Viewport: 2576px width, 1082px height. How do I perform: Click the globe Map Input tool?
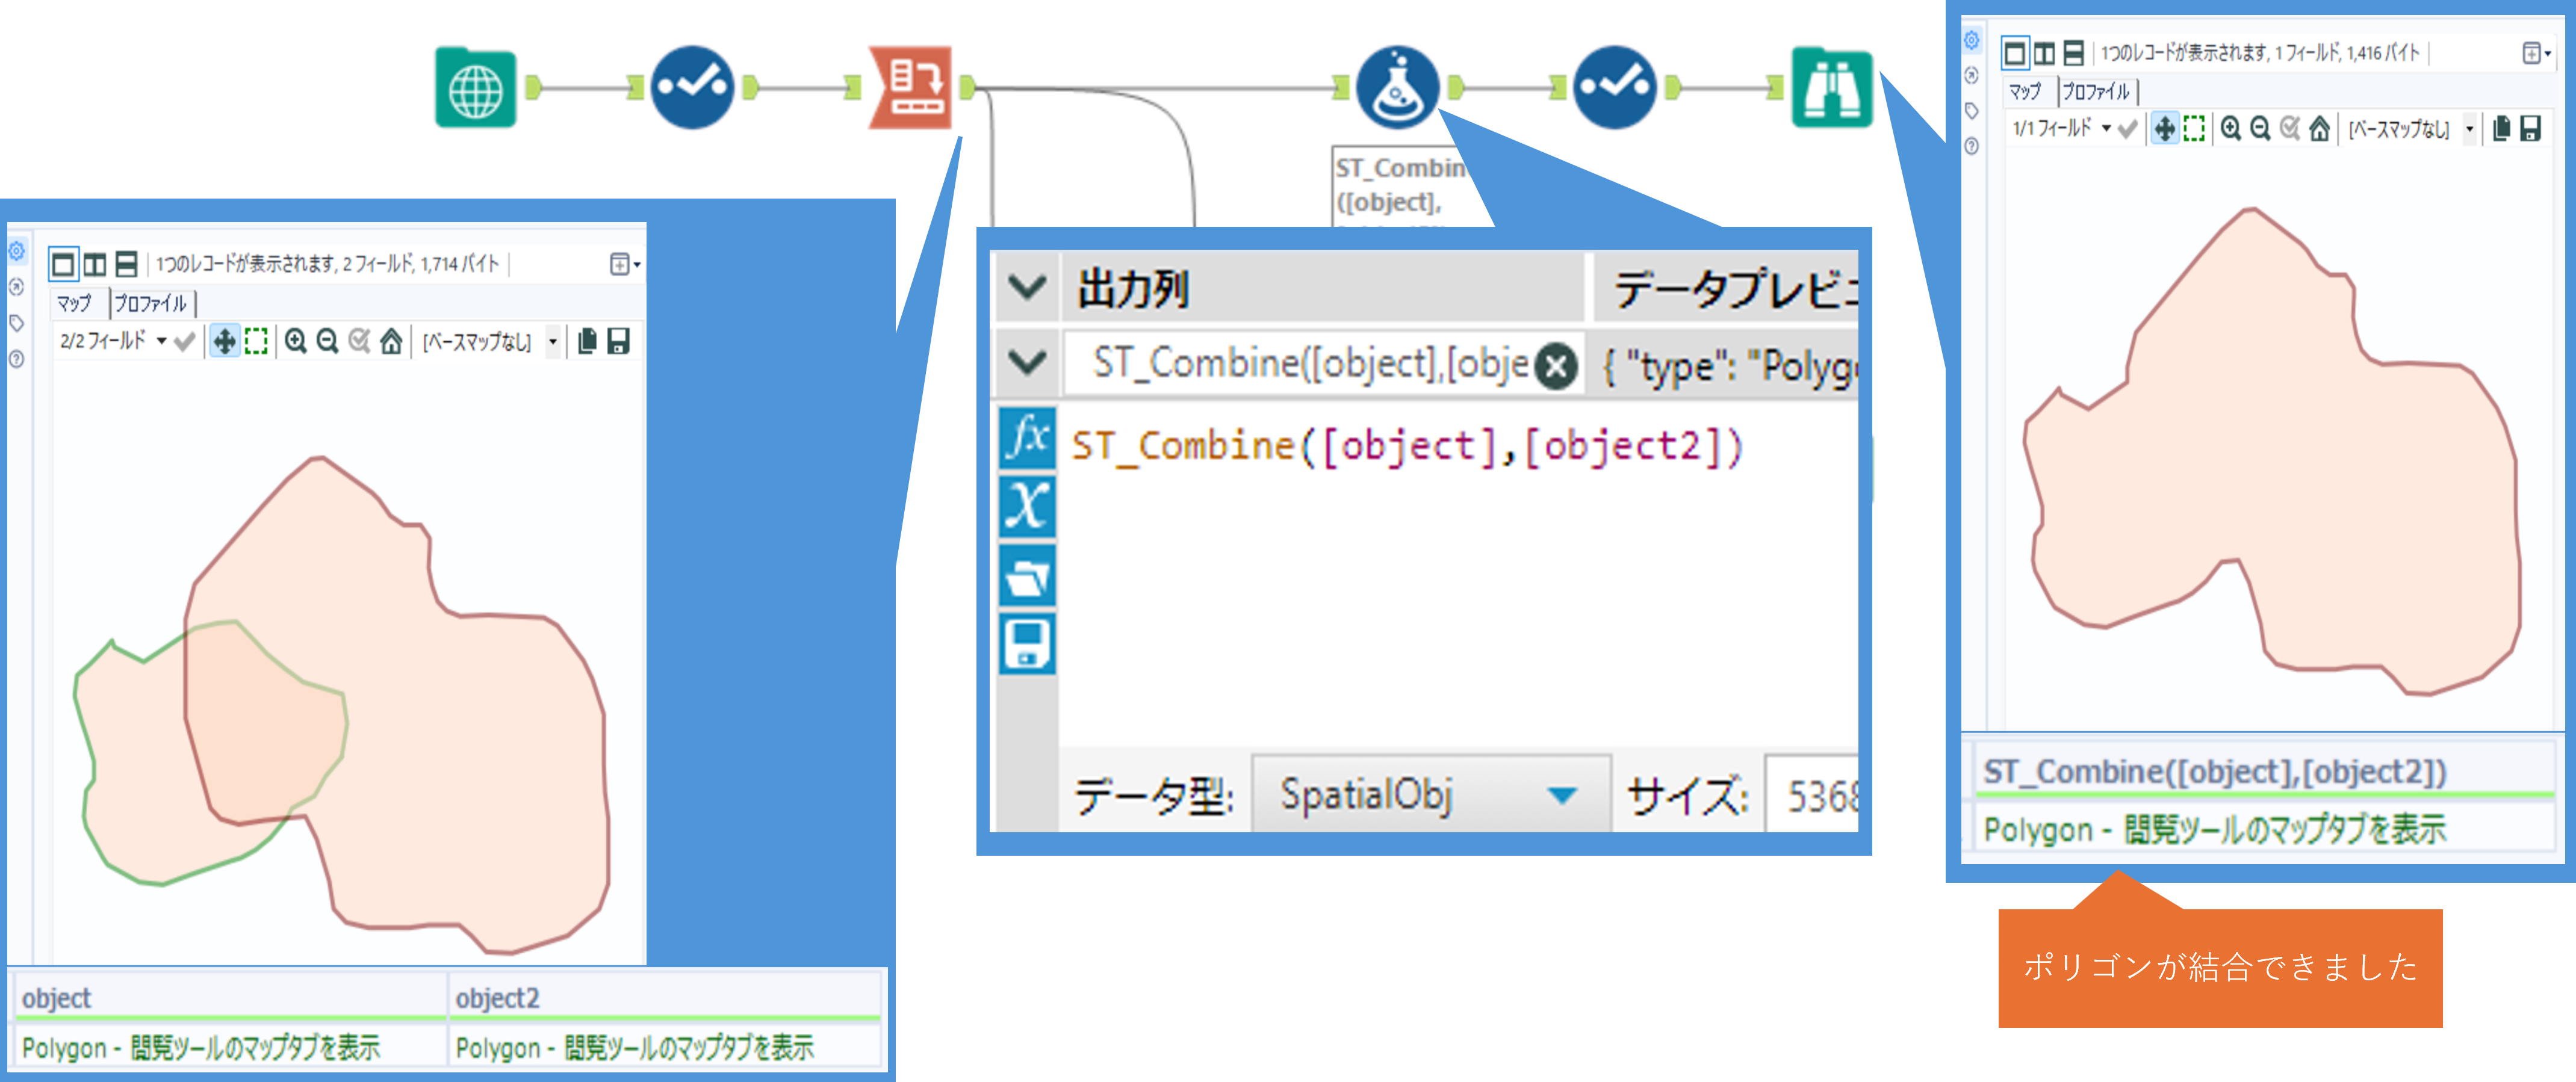click(x=475, y=89)
